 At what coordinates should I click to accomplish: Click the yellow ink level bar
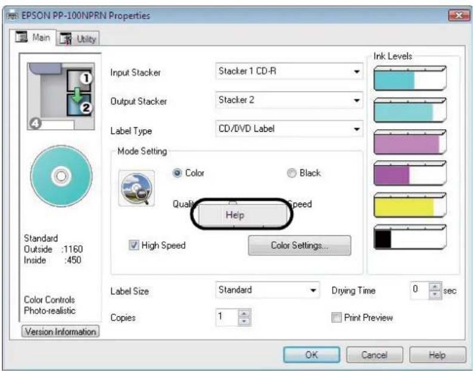[410, 205]
